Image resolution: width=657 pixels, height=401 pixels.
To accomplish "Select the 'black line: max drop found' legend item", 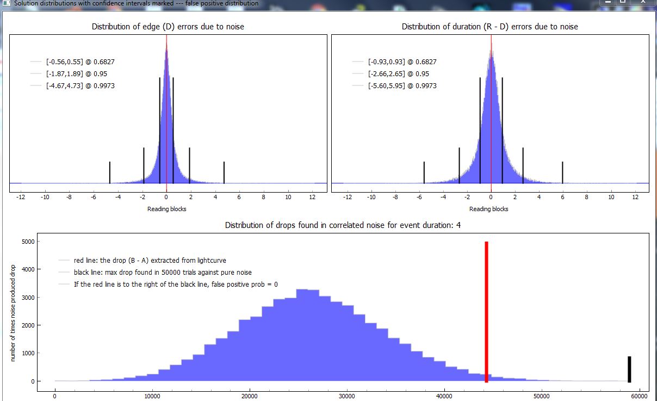I will coord(163,272).
